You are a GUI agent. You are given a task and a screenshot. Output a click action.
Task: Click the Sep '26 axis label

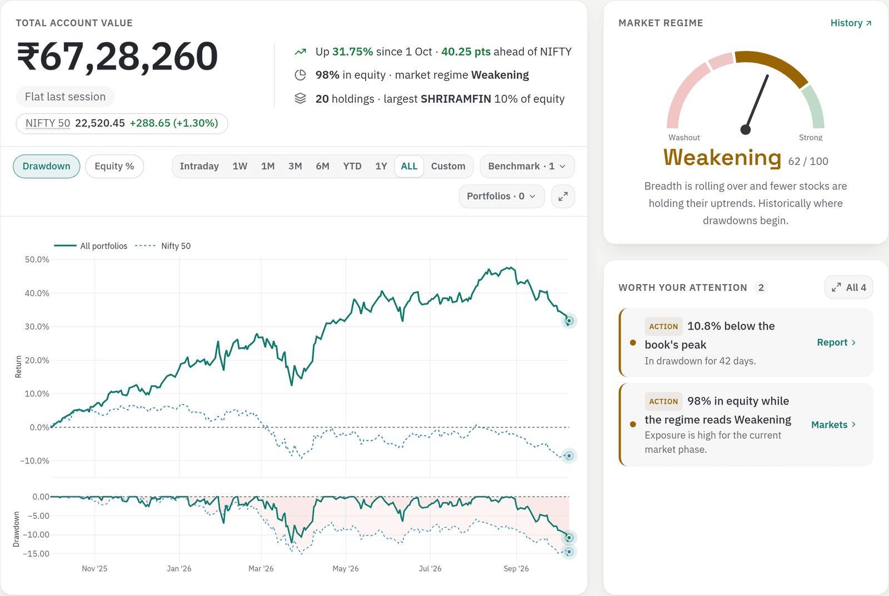coord(516,569)
